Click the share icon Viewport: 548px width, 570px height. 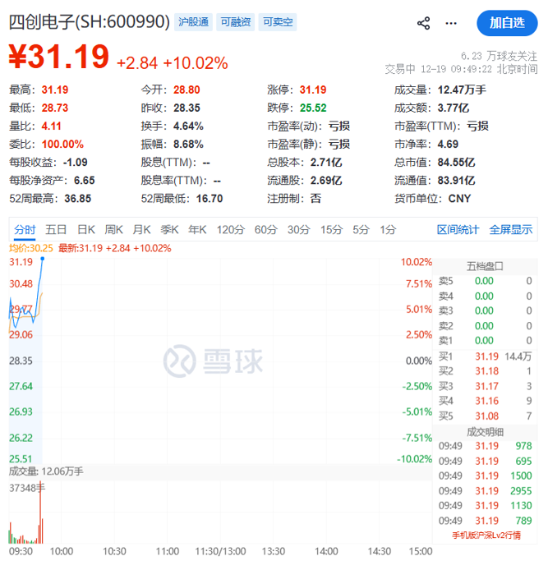424,23
